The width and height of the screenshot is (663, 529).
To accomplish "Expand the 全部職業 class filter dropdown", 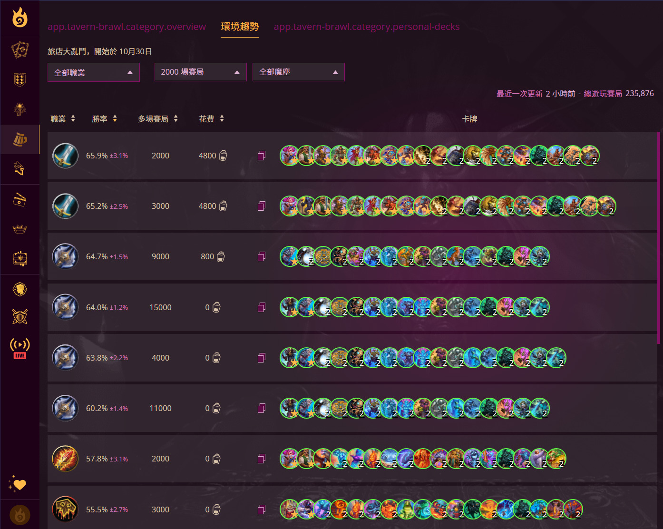I will tap(93, 72).
